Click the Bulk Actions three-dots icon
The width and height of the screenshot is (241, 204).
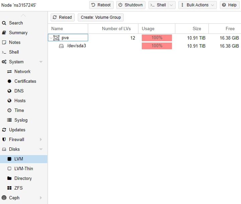click(x=182, y=5)
